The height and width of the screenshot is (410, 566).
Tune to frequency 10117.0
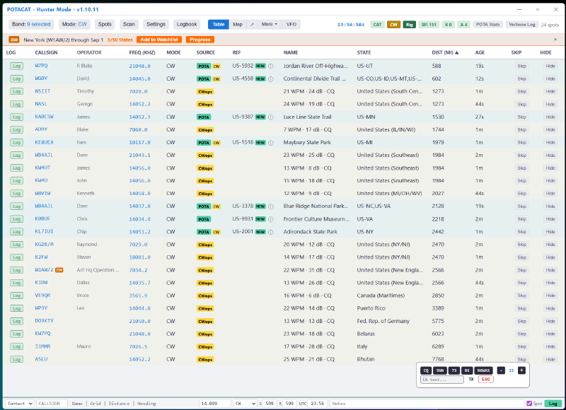pos(139,142)
